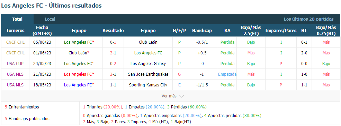
Task: Switch to the Local tab
Action: point(50,19)
